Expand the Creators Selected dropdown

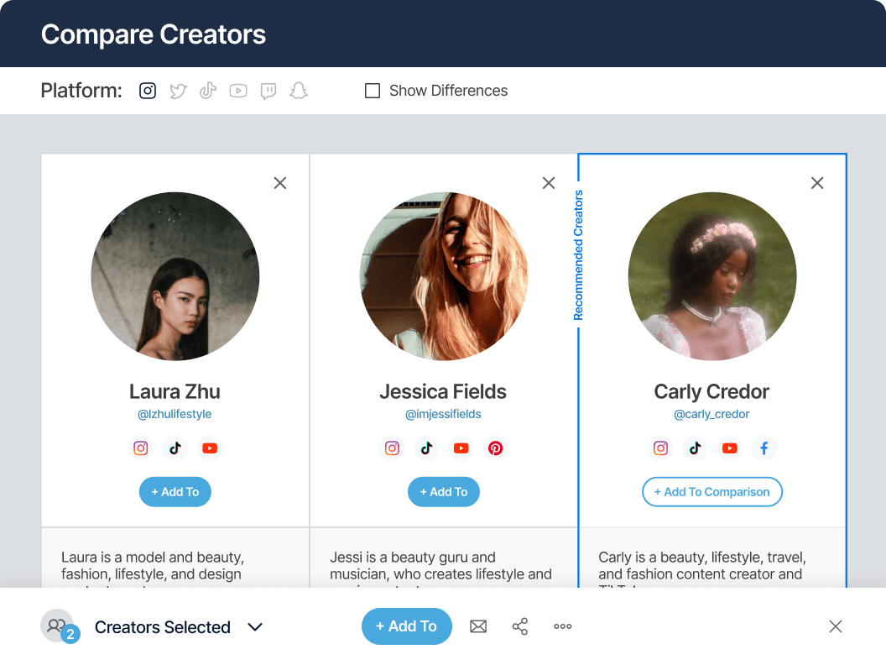255,626
